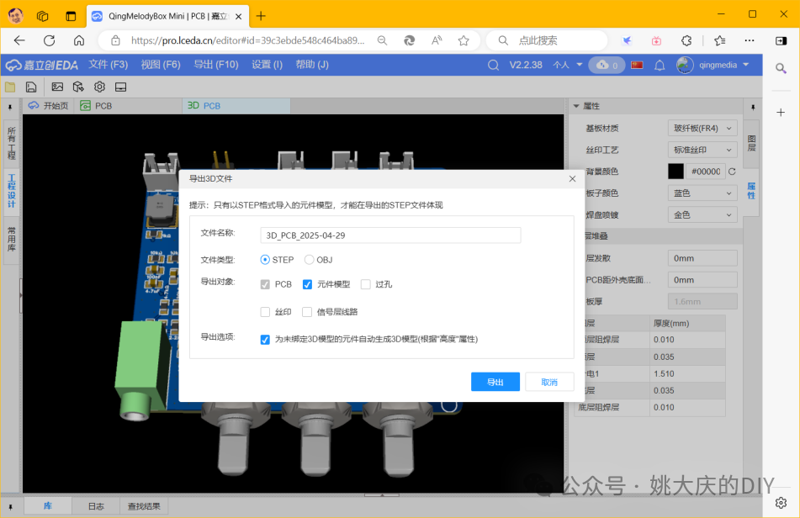Open the notification bell icon
Image resolution: width=800 pixels, height=518 pixels.
661,63
